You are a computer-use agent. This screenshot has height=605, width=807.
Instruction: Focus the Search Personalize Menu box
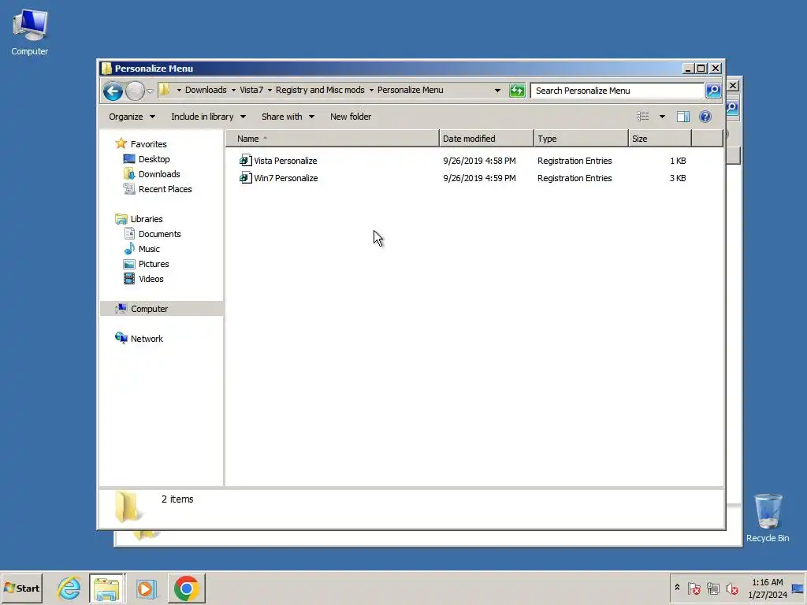tap(617, 91)
